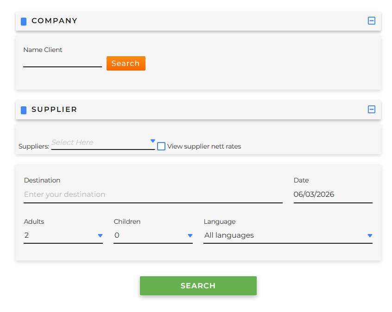This screenshot has width=392, height=312.
Task: Open the 'All languages' selection field
Action: coord(283,235)
